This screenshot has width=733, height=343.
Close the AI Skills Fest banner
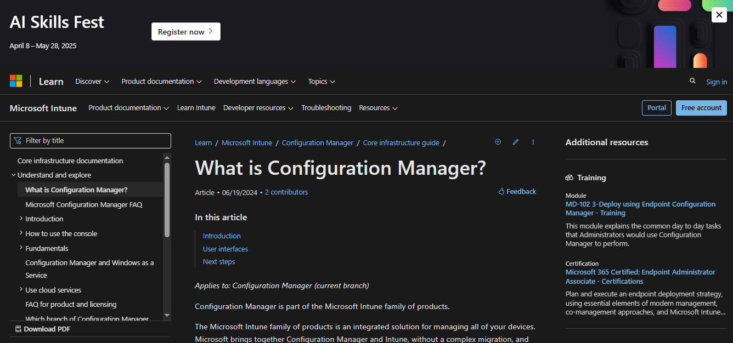pos(719,15)
